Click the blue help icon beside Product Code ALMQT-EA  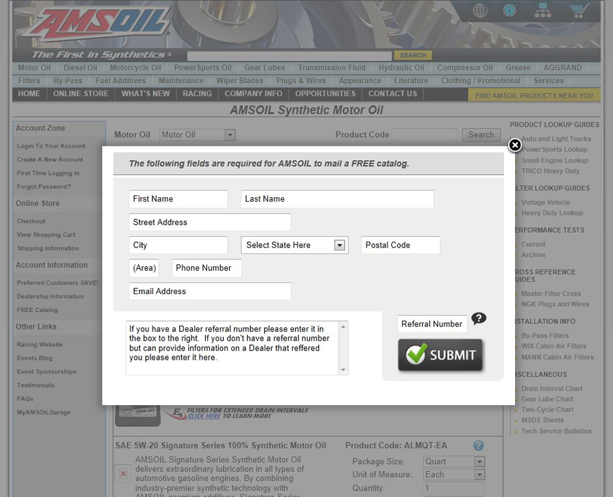coord(478,446)
